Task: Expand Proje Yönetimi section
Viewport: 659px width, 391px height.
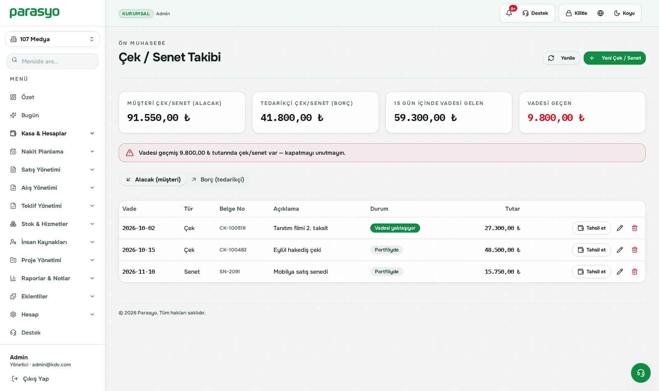Action: 53,260
